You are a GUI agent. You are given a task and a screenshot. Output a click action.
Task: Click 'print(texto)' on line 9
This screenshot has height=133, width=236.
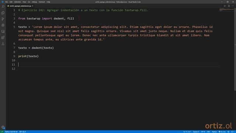click(x=28, y=56)
